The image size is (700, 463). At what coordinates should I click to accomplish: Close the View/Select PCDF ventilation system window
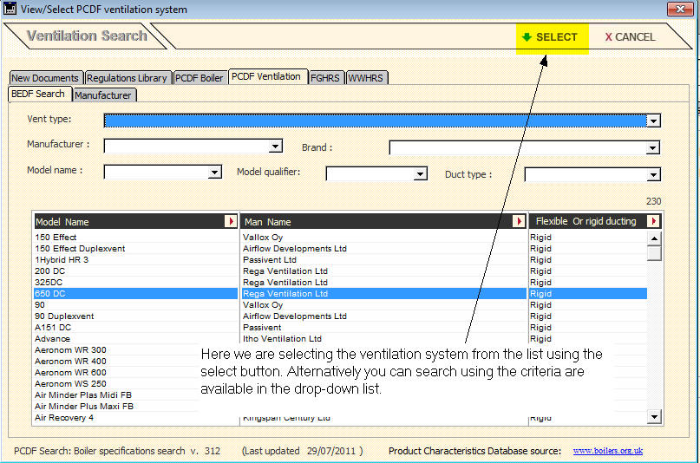pos(680,9)
